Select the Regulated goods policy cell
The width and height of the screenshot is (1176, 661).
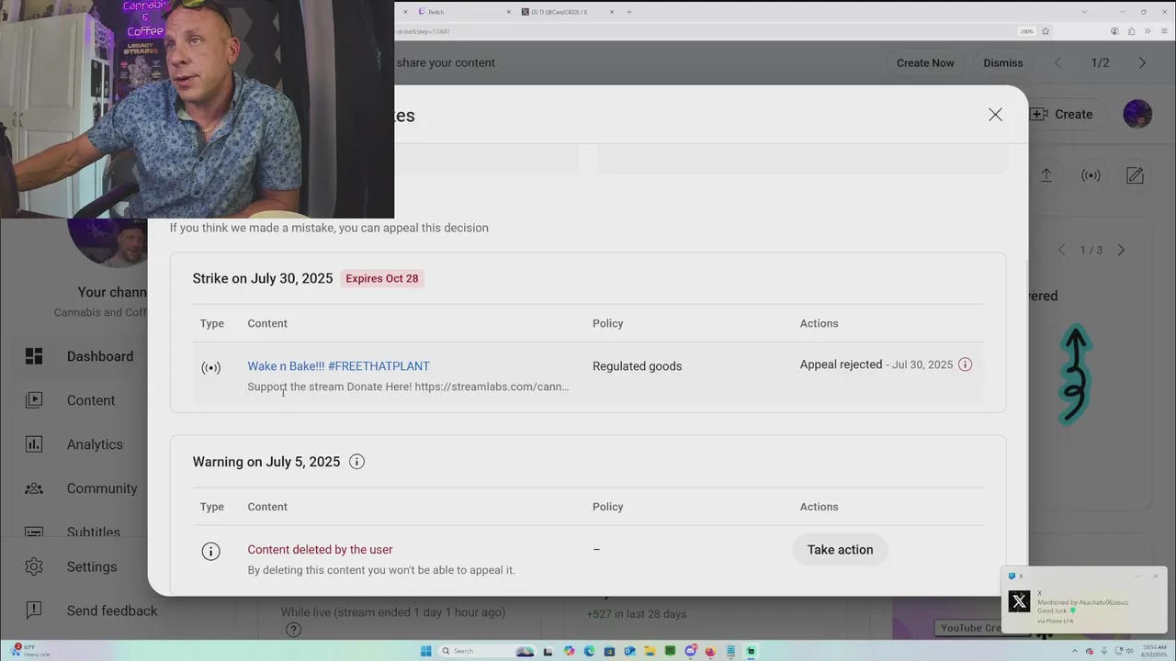point(637,366)
